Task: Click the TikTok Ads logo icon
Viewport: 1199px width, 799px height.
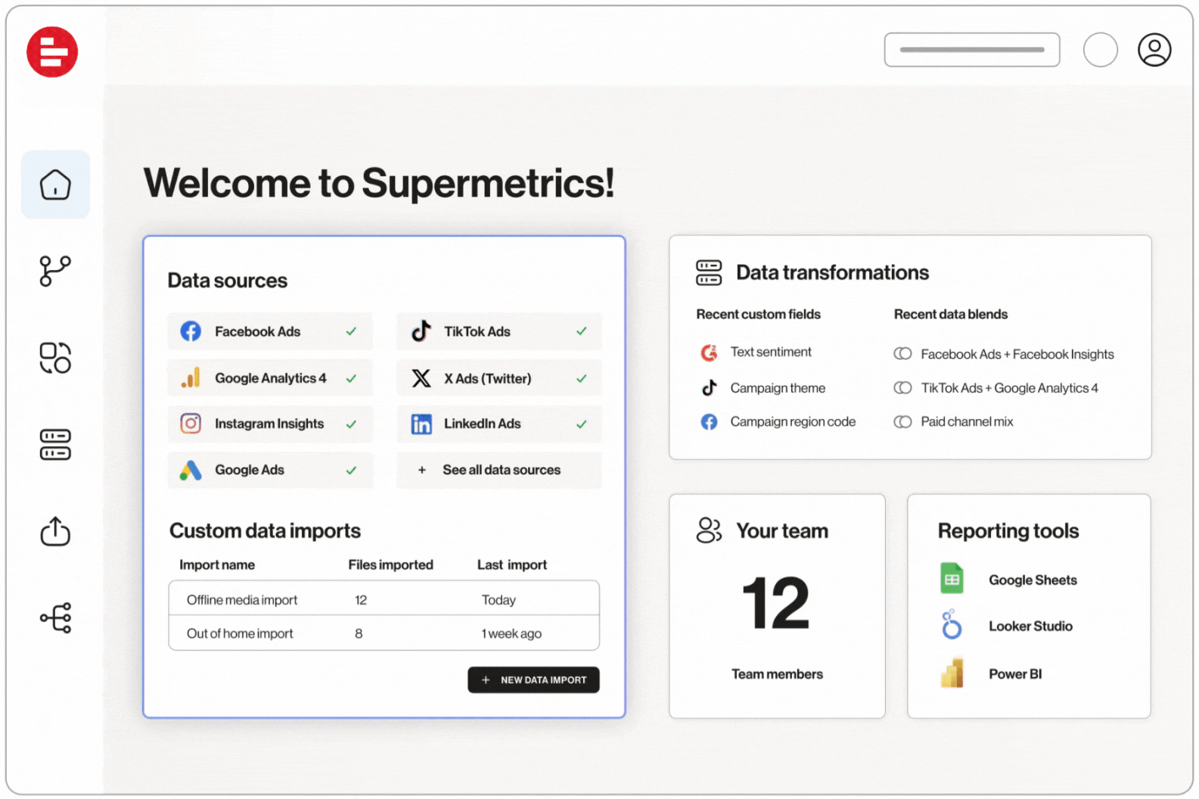Action: coord(421,331)
